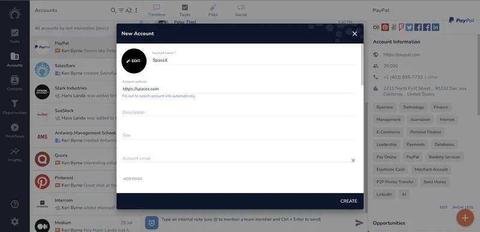Click the Salesflare logo at top of sidebar
The width and height of the screenshot is (480, 232).
tap(14, 13)
